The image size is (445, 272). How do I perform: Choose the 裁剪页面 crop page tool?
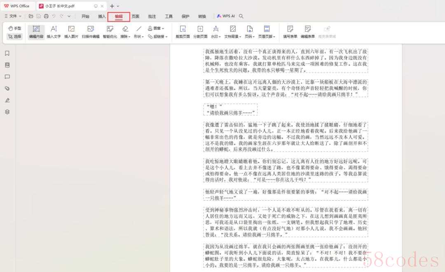click(183, 32)
